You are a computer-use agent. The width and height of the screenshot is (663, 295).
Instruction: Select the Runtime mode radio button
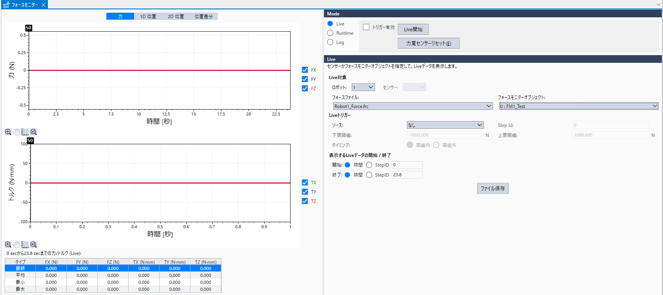[x=330, y=33]
